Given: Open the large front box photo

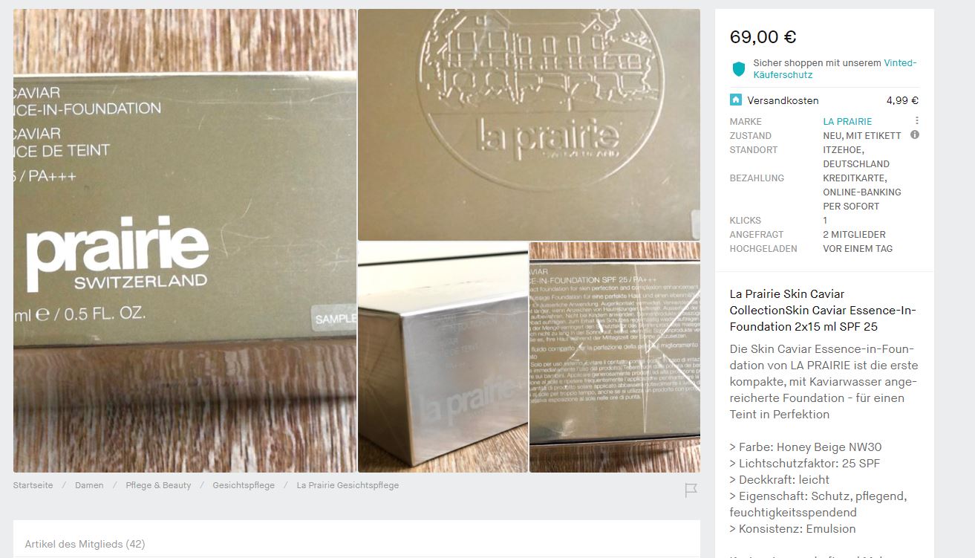Looking at the screenshot, I should coord(185,241).
